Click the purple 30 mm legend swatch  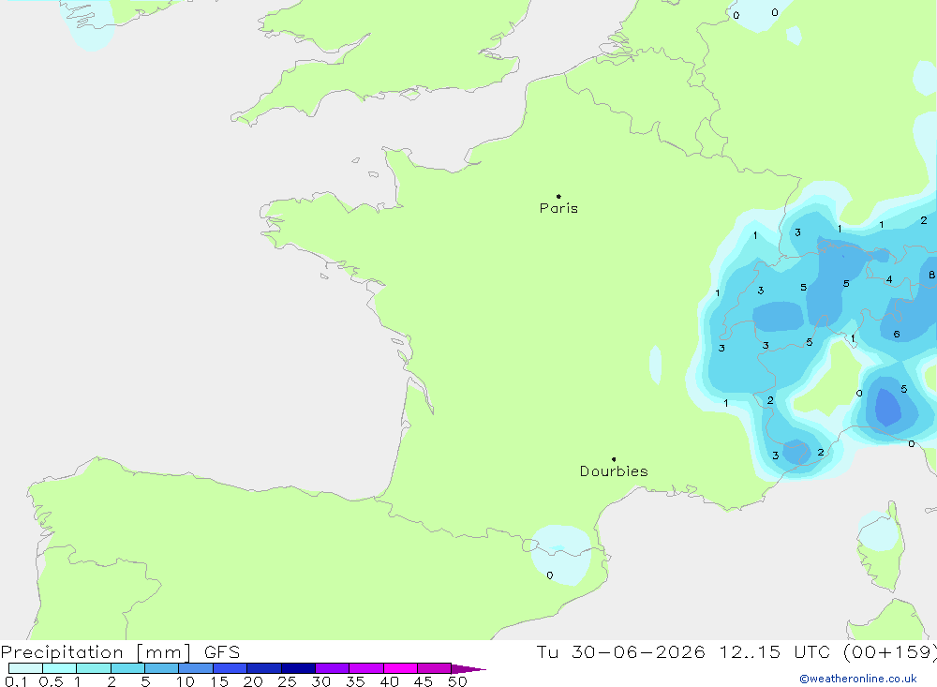[333, 668]
